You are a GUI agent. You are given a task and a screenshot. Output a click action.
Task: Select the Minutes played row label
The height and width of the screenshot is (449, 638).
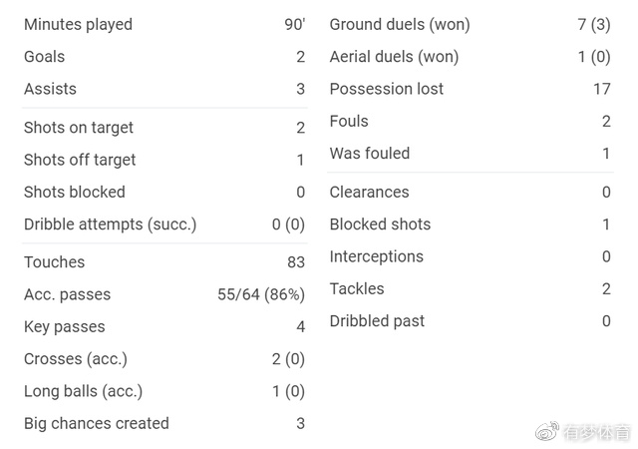pyautogui.click(x=78, y=24)
